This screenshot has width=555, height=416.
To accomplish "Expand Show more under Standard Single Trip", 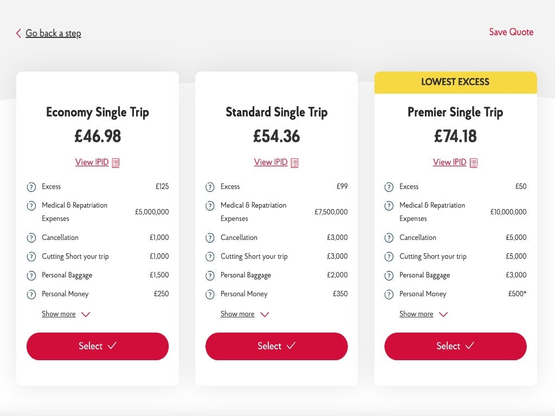I will 237,314.
